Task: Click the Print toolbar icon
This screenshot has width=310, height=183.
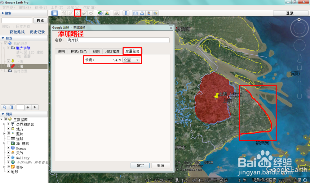Action: pyautogui.click(x=142, y=13)
